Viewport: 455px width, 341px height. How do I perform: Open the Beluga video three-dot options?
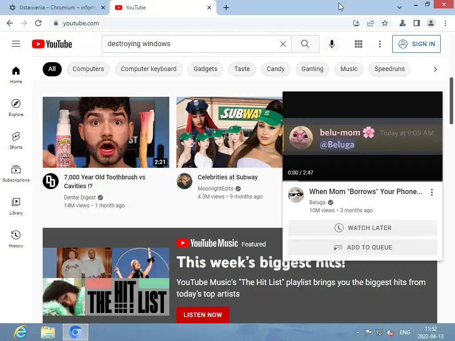432,192
